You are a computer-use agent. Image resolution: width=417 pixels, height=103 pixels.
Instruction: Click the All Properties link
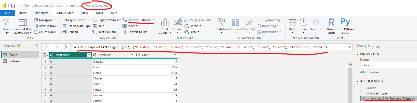pyautogui.click(x=370, y=72)
